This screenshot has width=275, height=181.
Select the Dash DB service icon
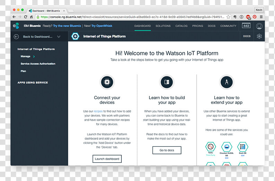pyautogui.click(x=242, y=147)
